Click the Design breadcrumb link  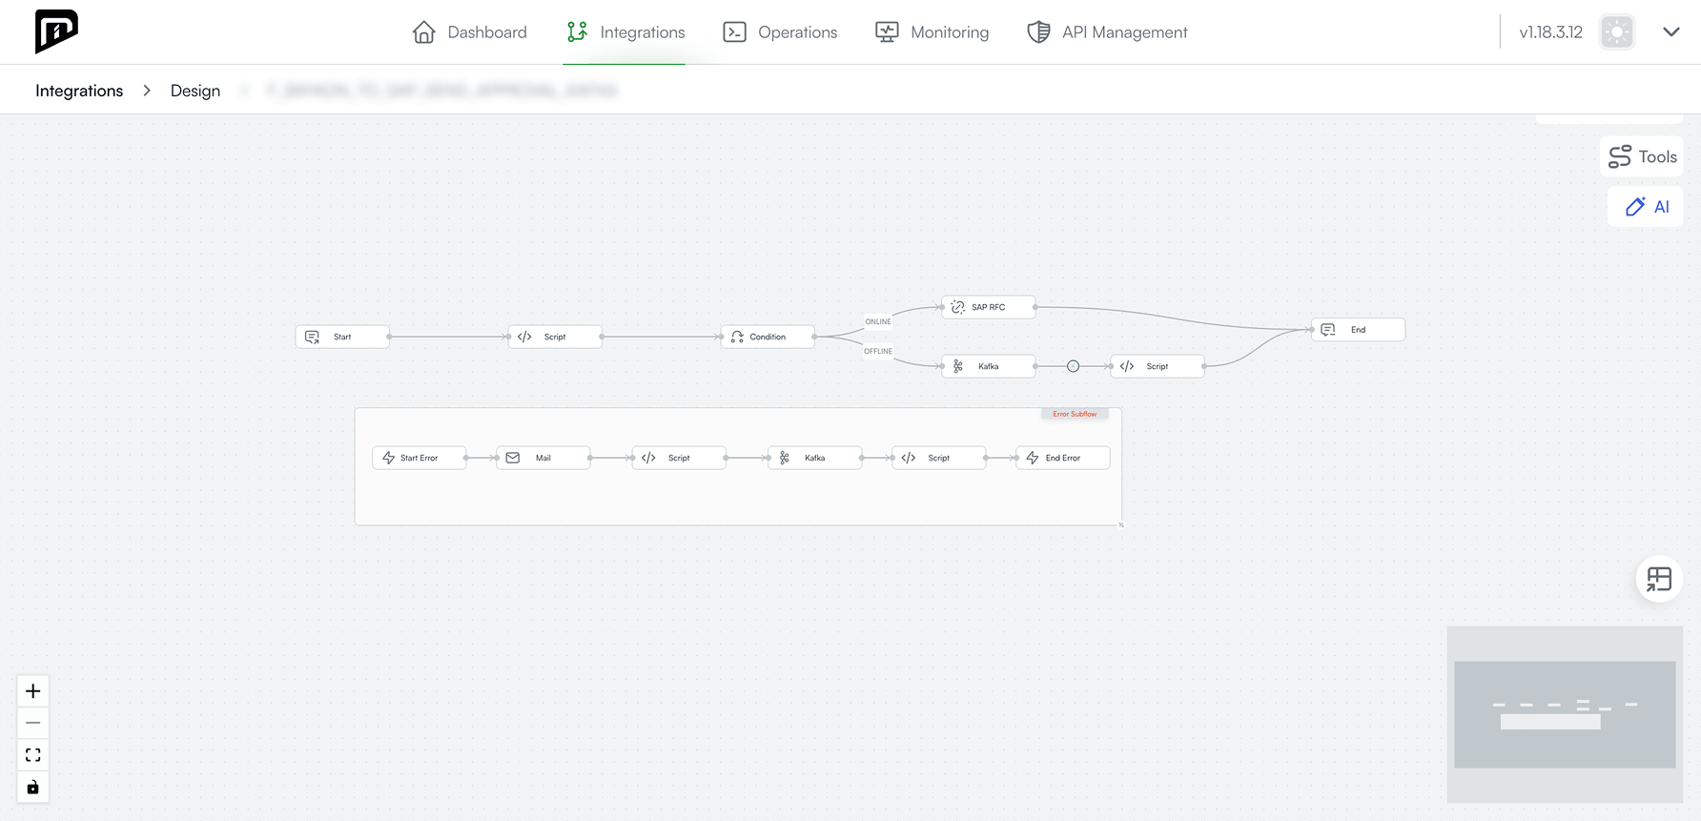tap(195, 91)
